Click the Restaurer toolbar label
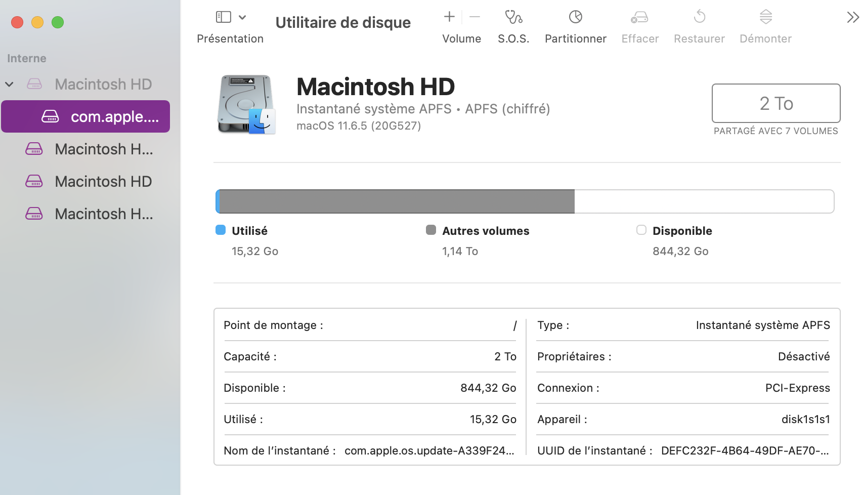This screenshot has width=862, height=495. 700,39
